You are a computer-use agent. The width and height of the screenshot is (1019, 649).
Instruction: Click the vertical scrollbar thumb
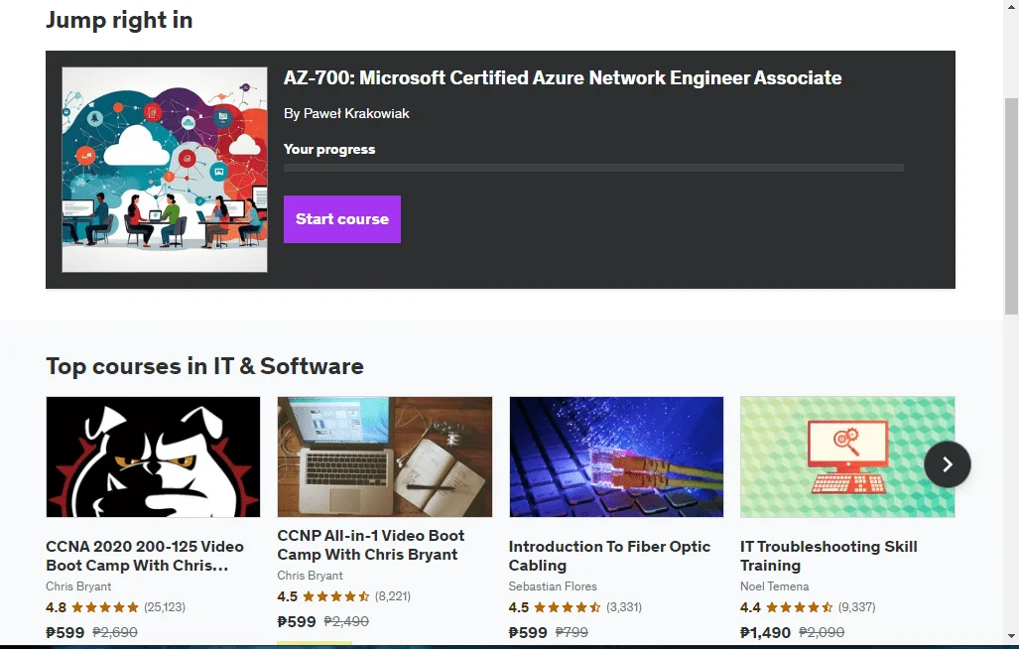coord(1011,204)
